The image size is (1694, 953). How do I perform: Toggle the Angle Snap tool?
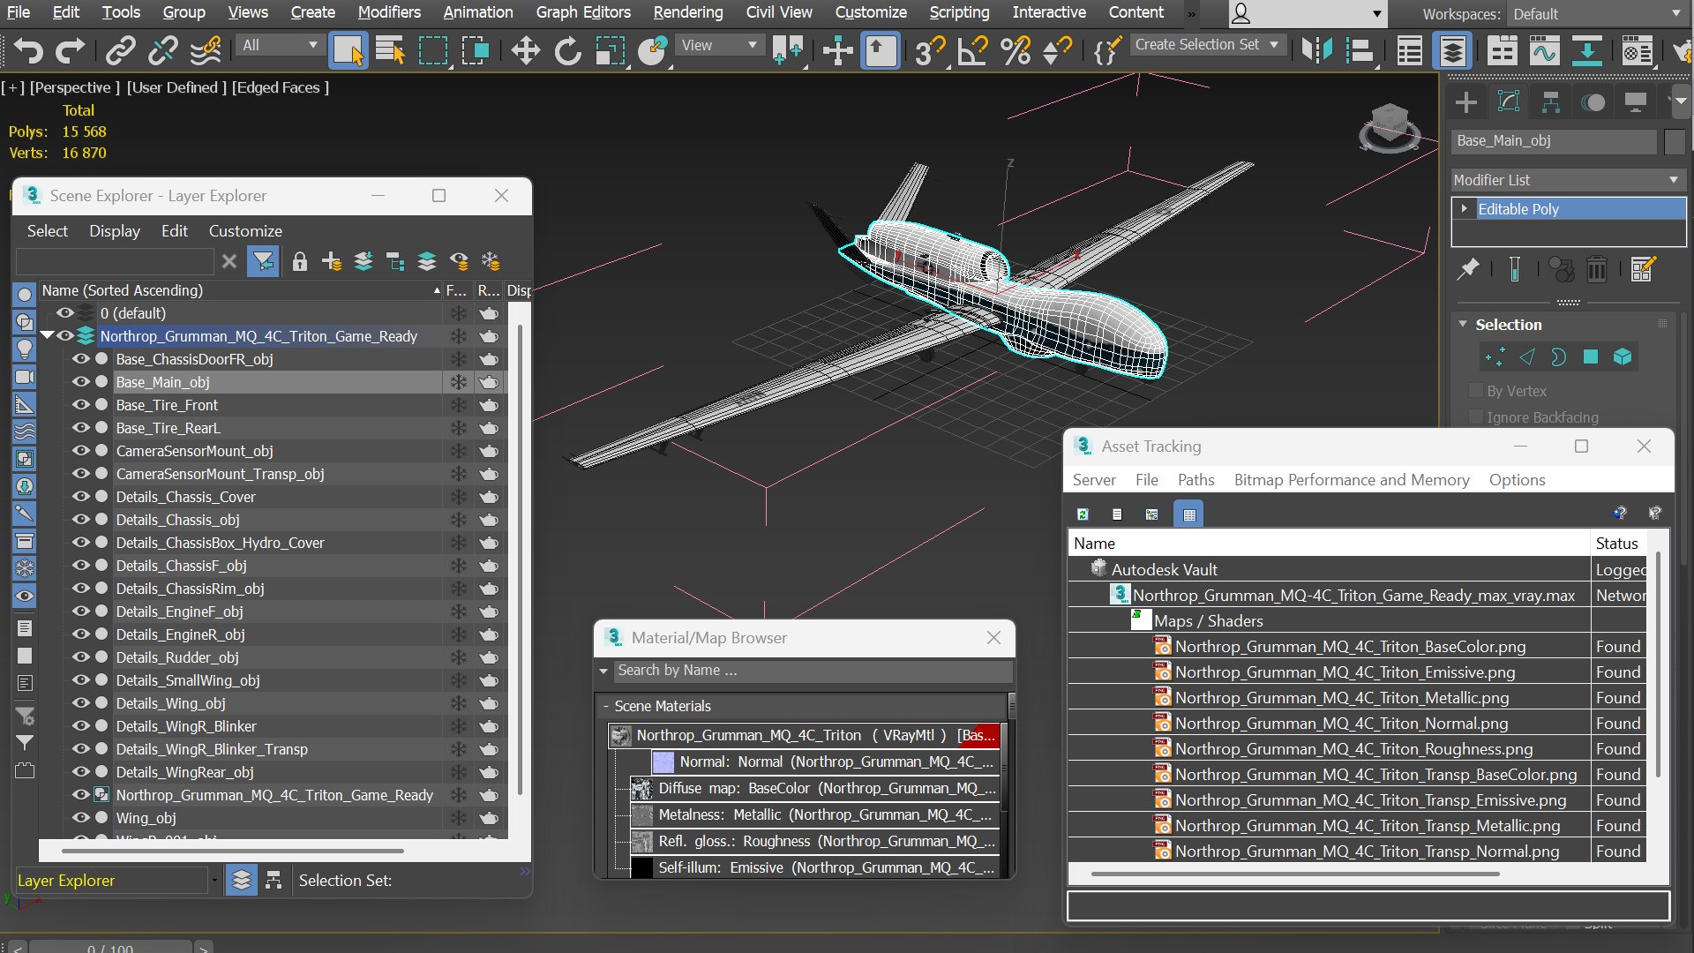pyautogui.click(x=972, y=50)
